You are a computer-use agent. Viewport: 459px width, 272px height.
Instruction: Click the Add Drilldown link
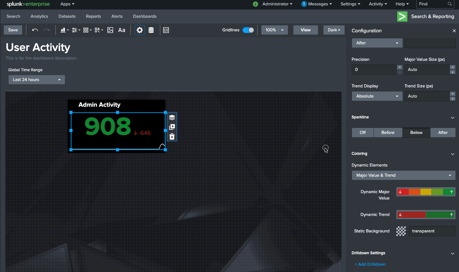[x=370, y=264]
